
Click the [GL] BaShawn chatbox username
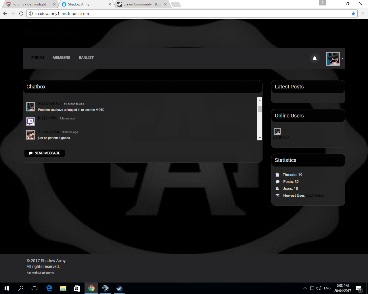click(x=50, y=103)
